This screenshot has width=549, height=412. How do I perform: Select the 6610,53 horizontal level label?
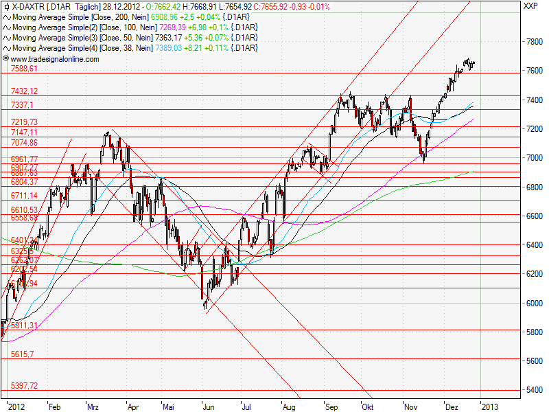24,210
